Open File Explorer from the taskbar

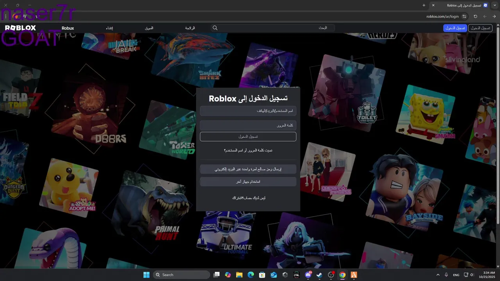point(239,275)
